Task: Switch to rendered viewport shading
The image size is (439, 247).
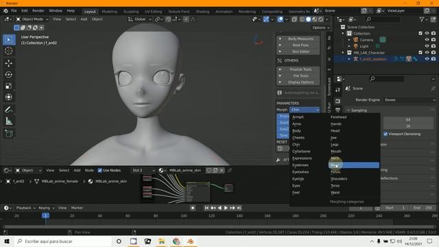Action: click(320, 19)
